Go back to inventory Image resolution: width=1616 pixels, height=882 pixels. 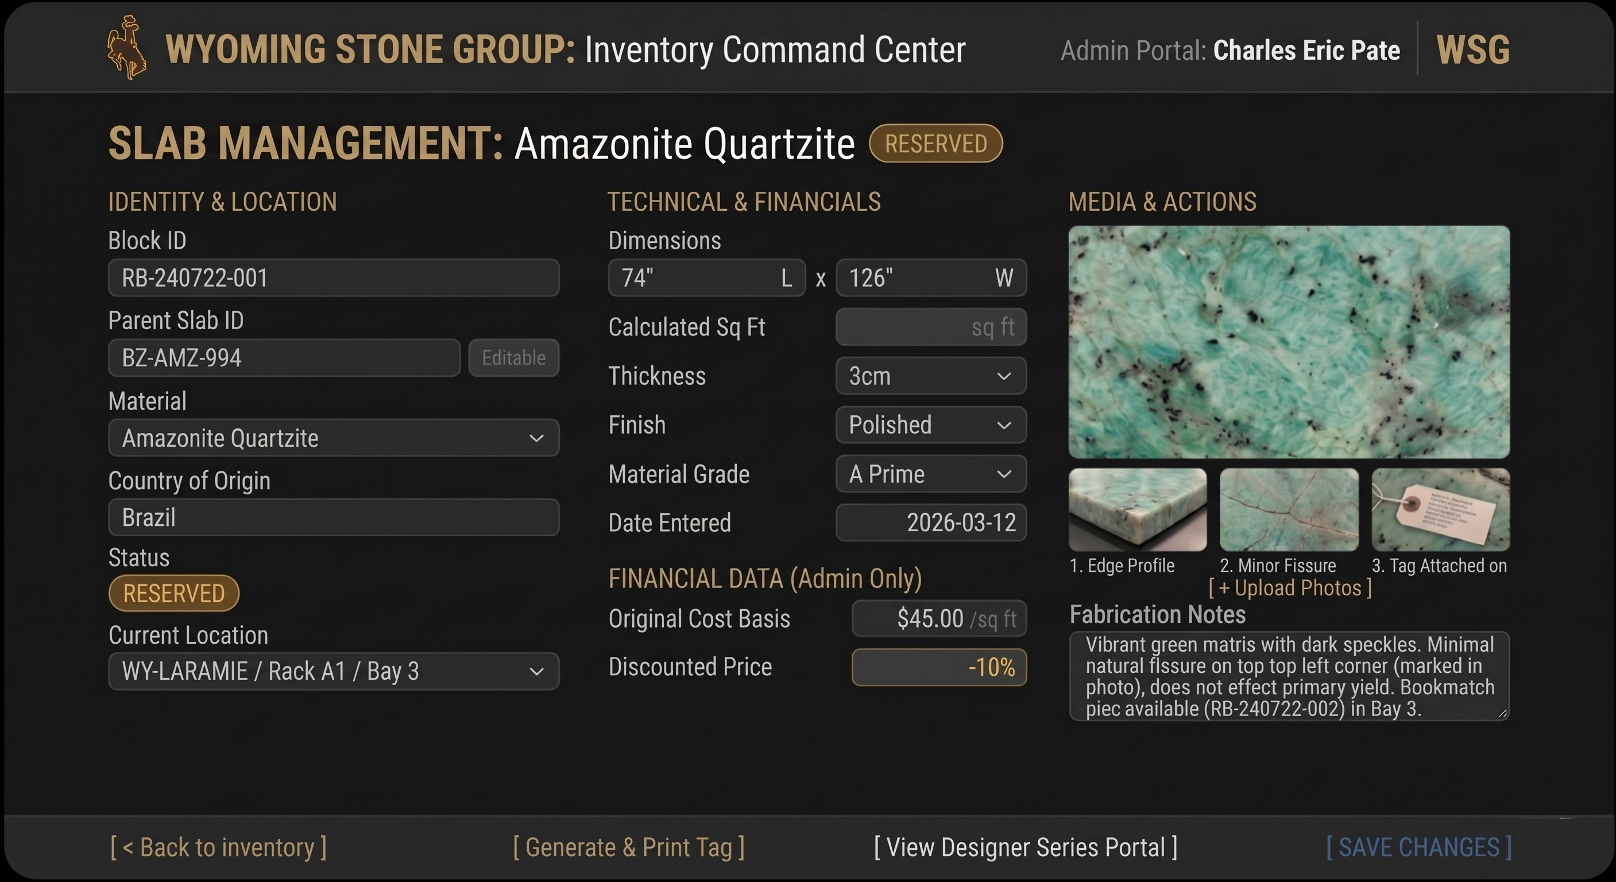(x=218, y=848)
